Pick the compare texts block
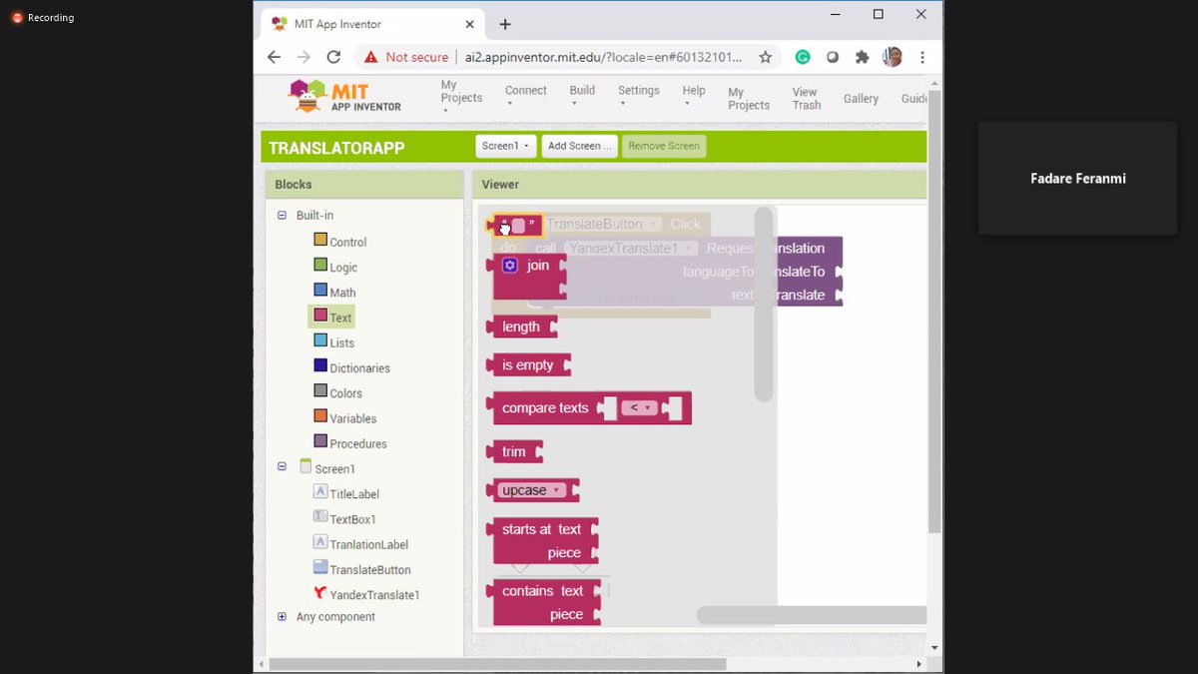The width and height of the screenshot is (1198, 674). click(589, 407)
